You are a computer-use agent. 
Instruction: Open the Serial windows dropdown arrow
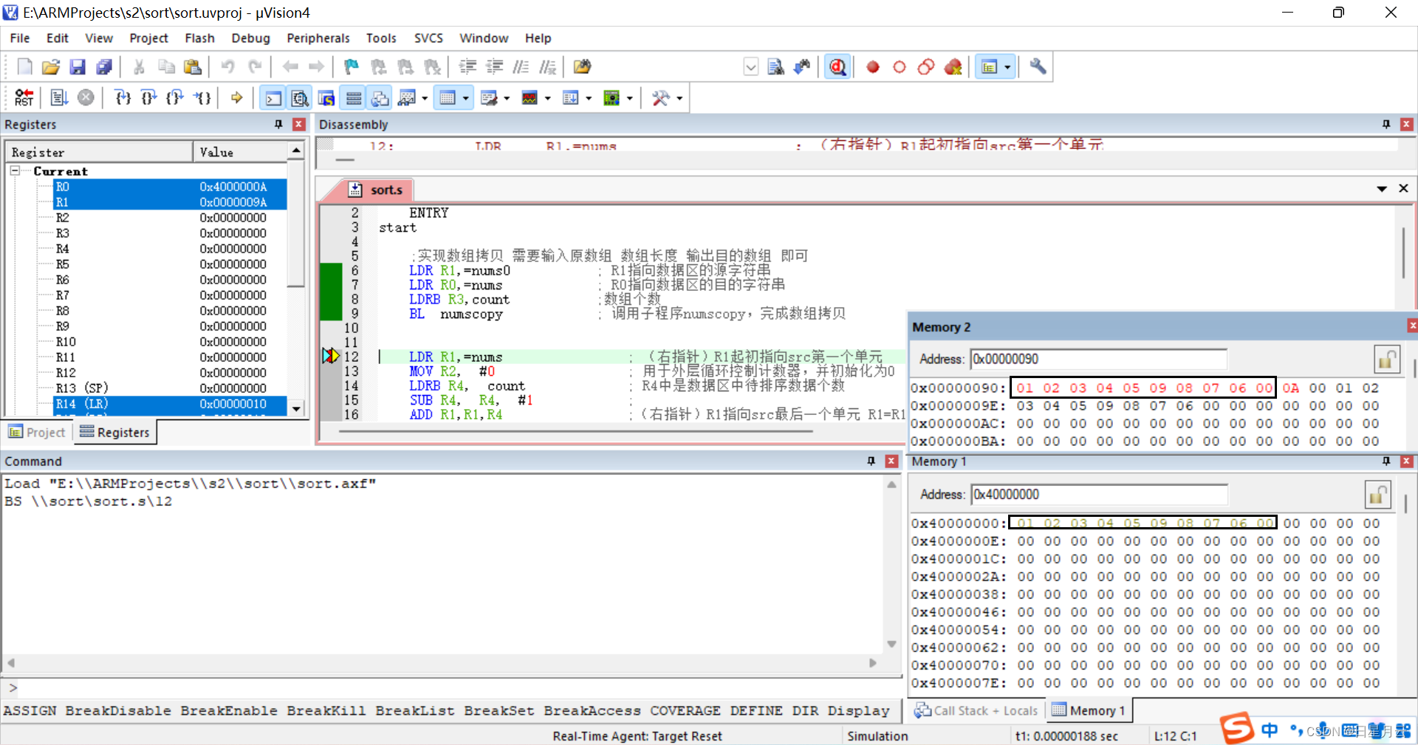[507, 97]
